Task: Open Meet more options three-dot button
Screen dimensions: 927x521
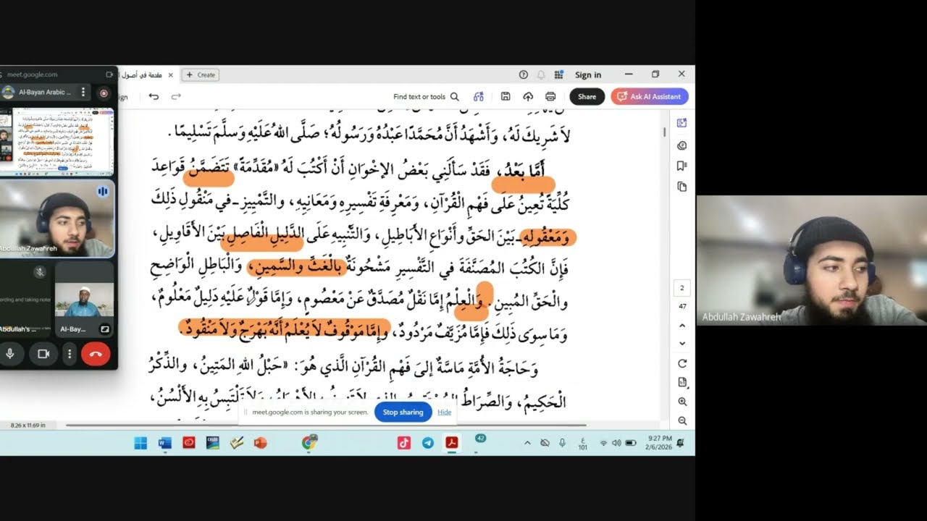Action: [70, 354]
